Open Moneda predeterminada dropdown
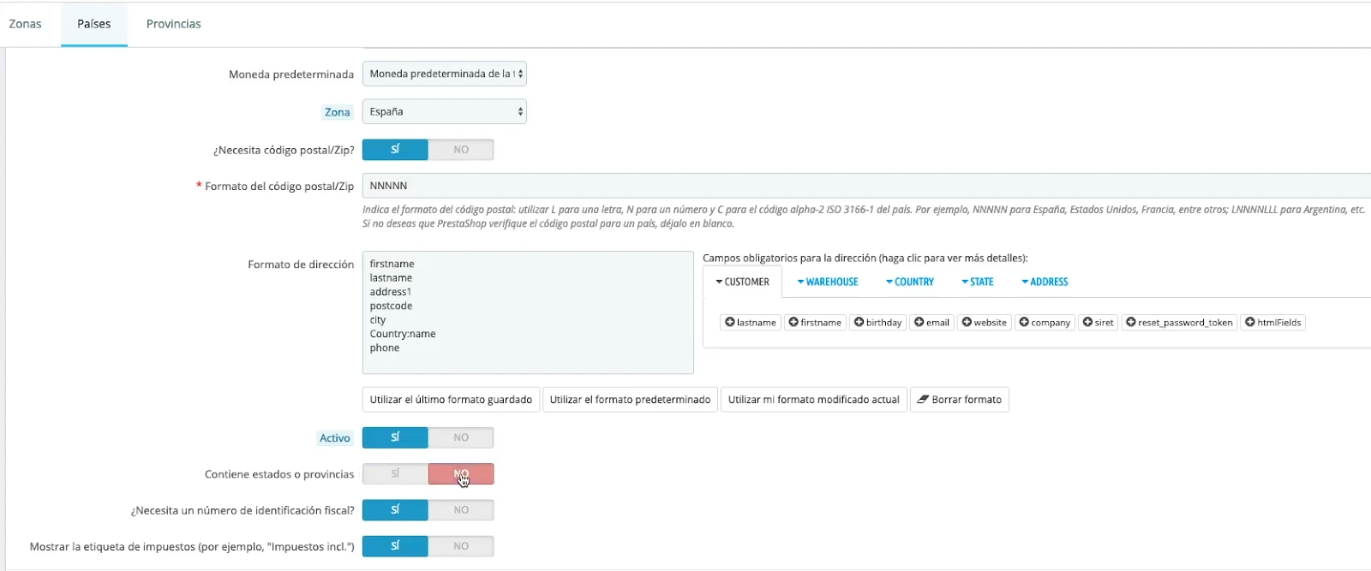The image size is (1371, 571). [444, 74]
